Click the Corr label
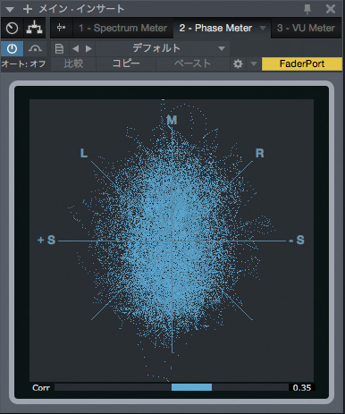Screen dimensions: 345x414 tap(41, 388)
